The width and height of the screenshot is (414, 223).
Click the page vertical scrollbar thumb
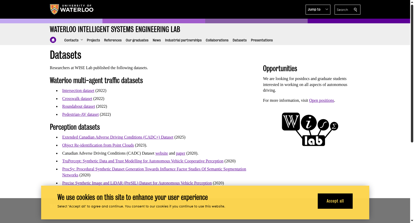[412, 73]
